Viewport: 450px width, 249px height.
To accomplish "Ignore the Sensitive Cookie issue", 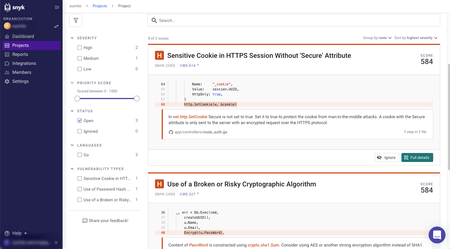I will point(387,157).
